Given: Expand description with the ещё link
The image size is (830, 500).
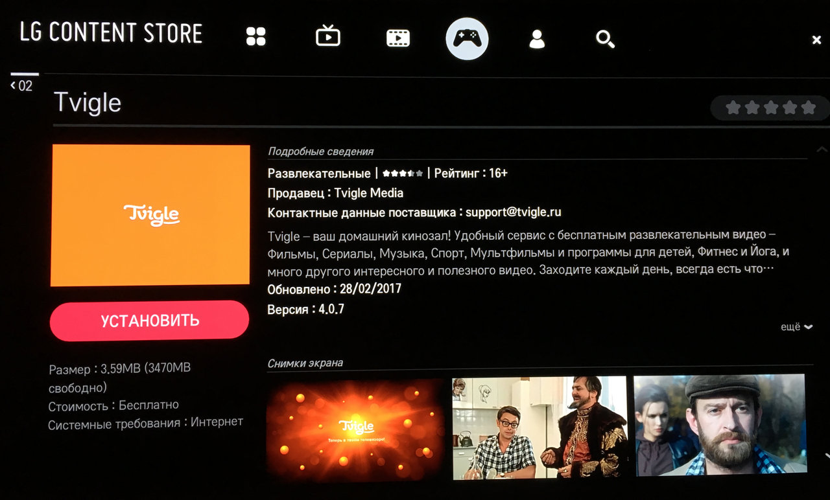Looking at the screenshot, I should (796, 327).
